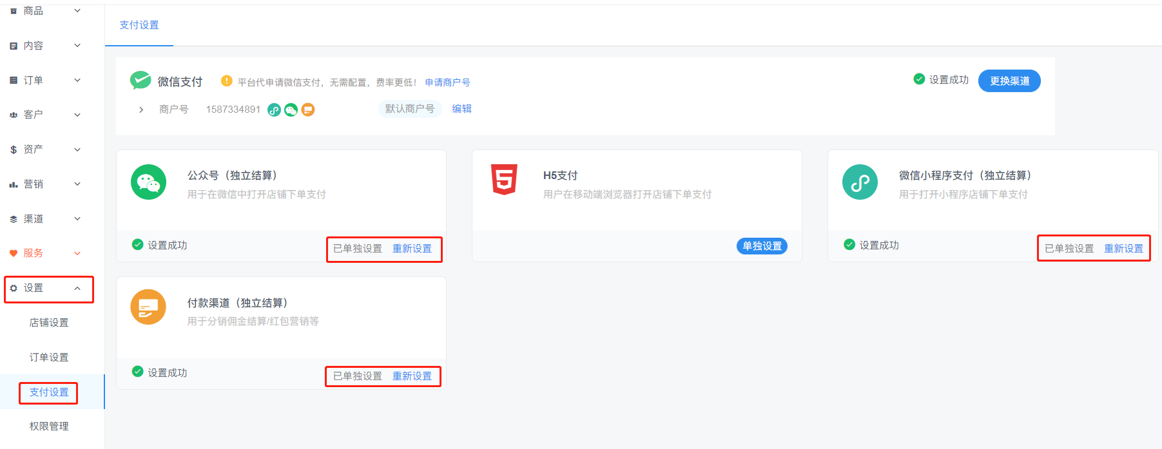The width and height of the screenshot is (1162, 449).
Task: Click the 付款渠道 orange icon
Action: pyautogui.click(x=149, y=307)
